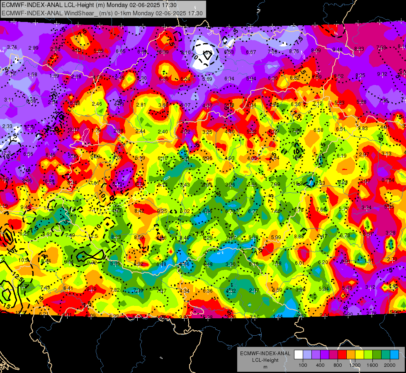Click the orange legend swatch
The image size is (406, 373).
pos(351,355)
